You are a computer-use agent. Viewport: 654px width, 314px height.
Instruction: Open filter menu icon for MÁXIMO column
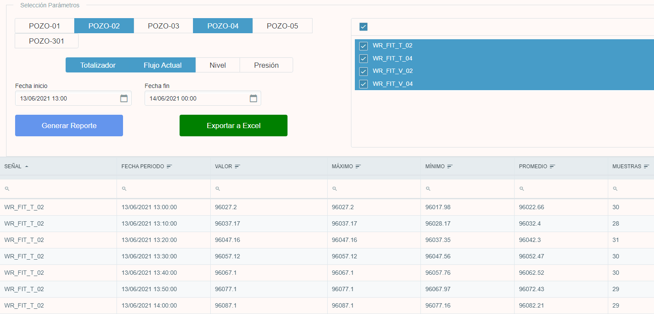(x=358, y=166)
